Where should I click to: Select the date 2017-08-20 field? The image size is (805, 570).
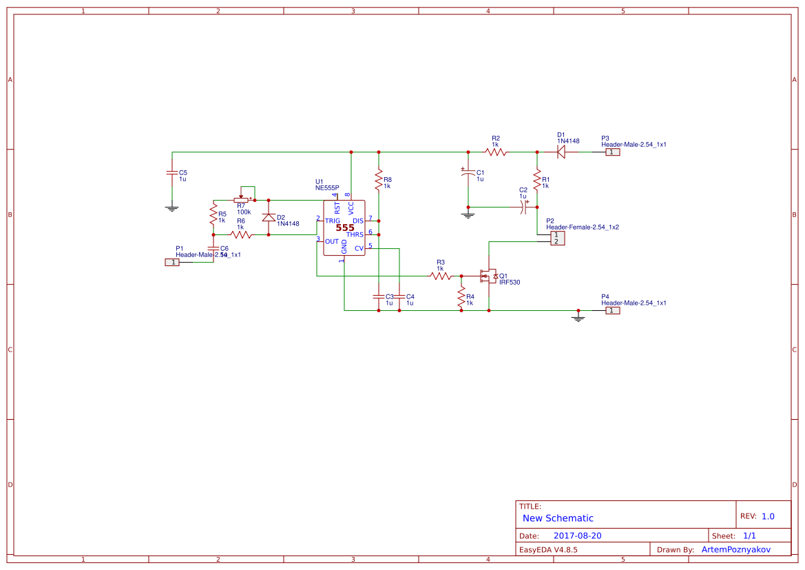click(577, 536)
